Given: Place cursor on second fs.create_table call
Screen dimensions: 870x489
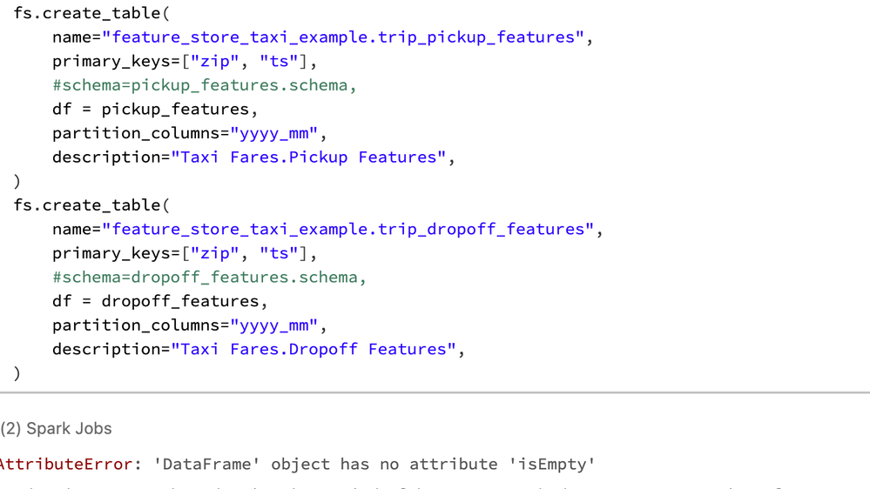Looking at the screenshot, I should point(87,205).
